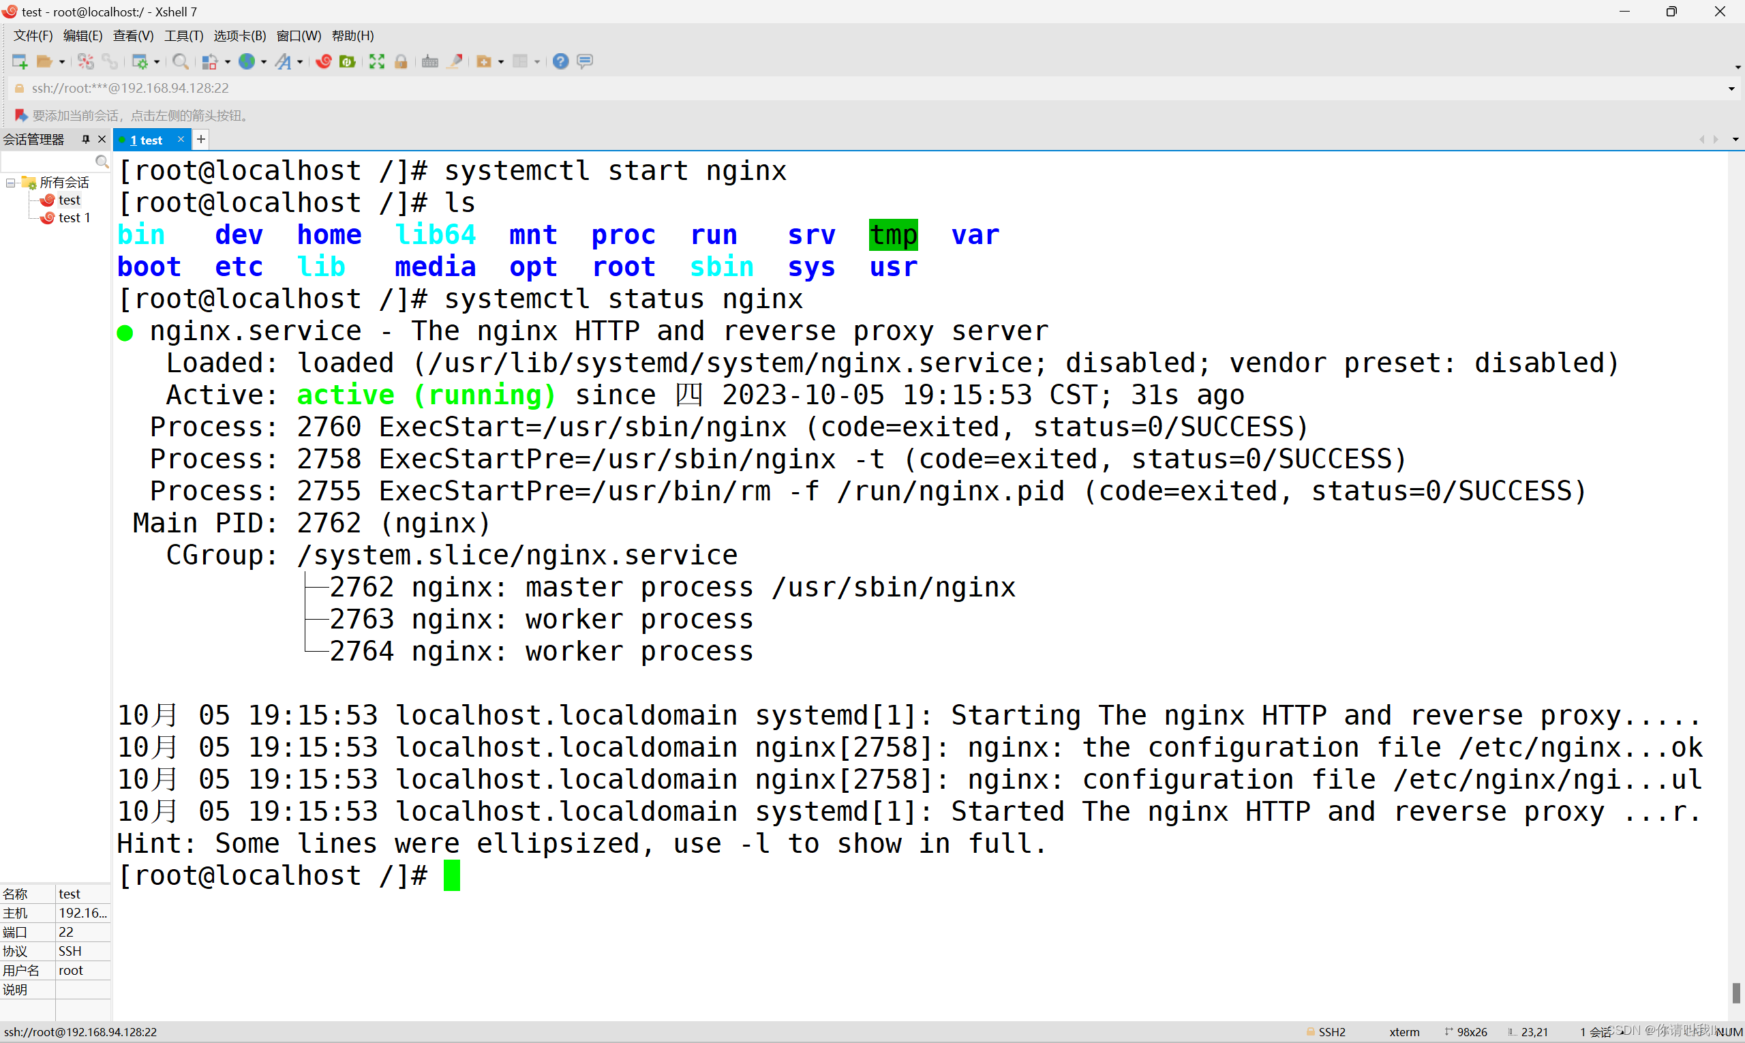
Task: Select 'test 1' session in tree
Action: (x=74, y=218)
